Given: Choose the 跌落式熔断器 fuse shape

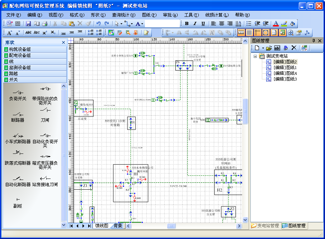Looking at the screenshot, I should tap(18, 157).
